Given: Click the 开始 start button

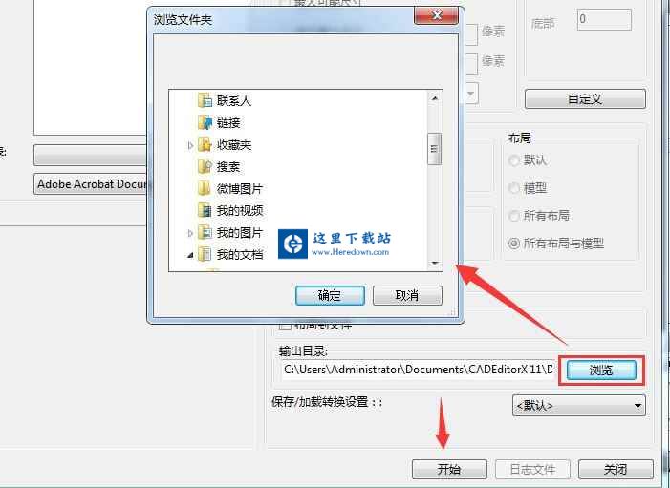Looking at the screenshot, I should coord(449,469).
